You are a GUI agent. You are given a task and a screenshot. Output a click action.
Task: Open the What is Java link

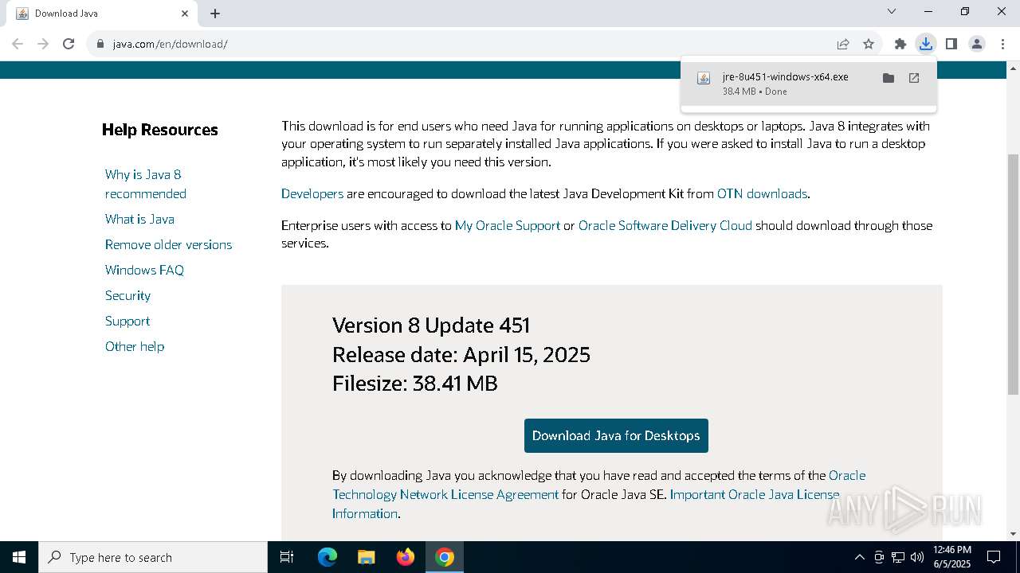coord(139,219)
